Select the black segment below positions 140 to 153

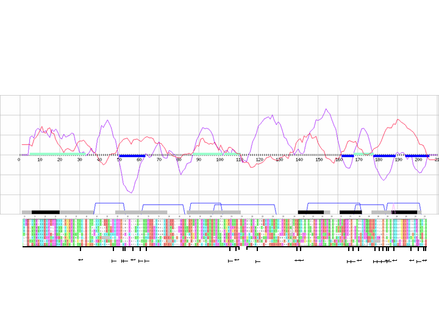311,212
